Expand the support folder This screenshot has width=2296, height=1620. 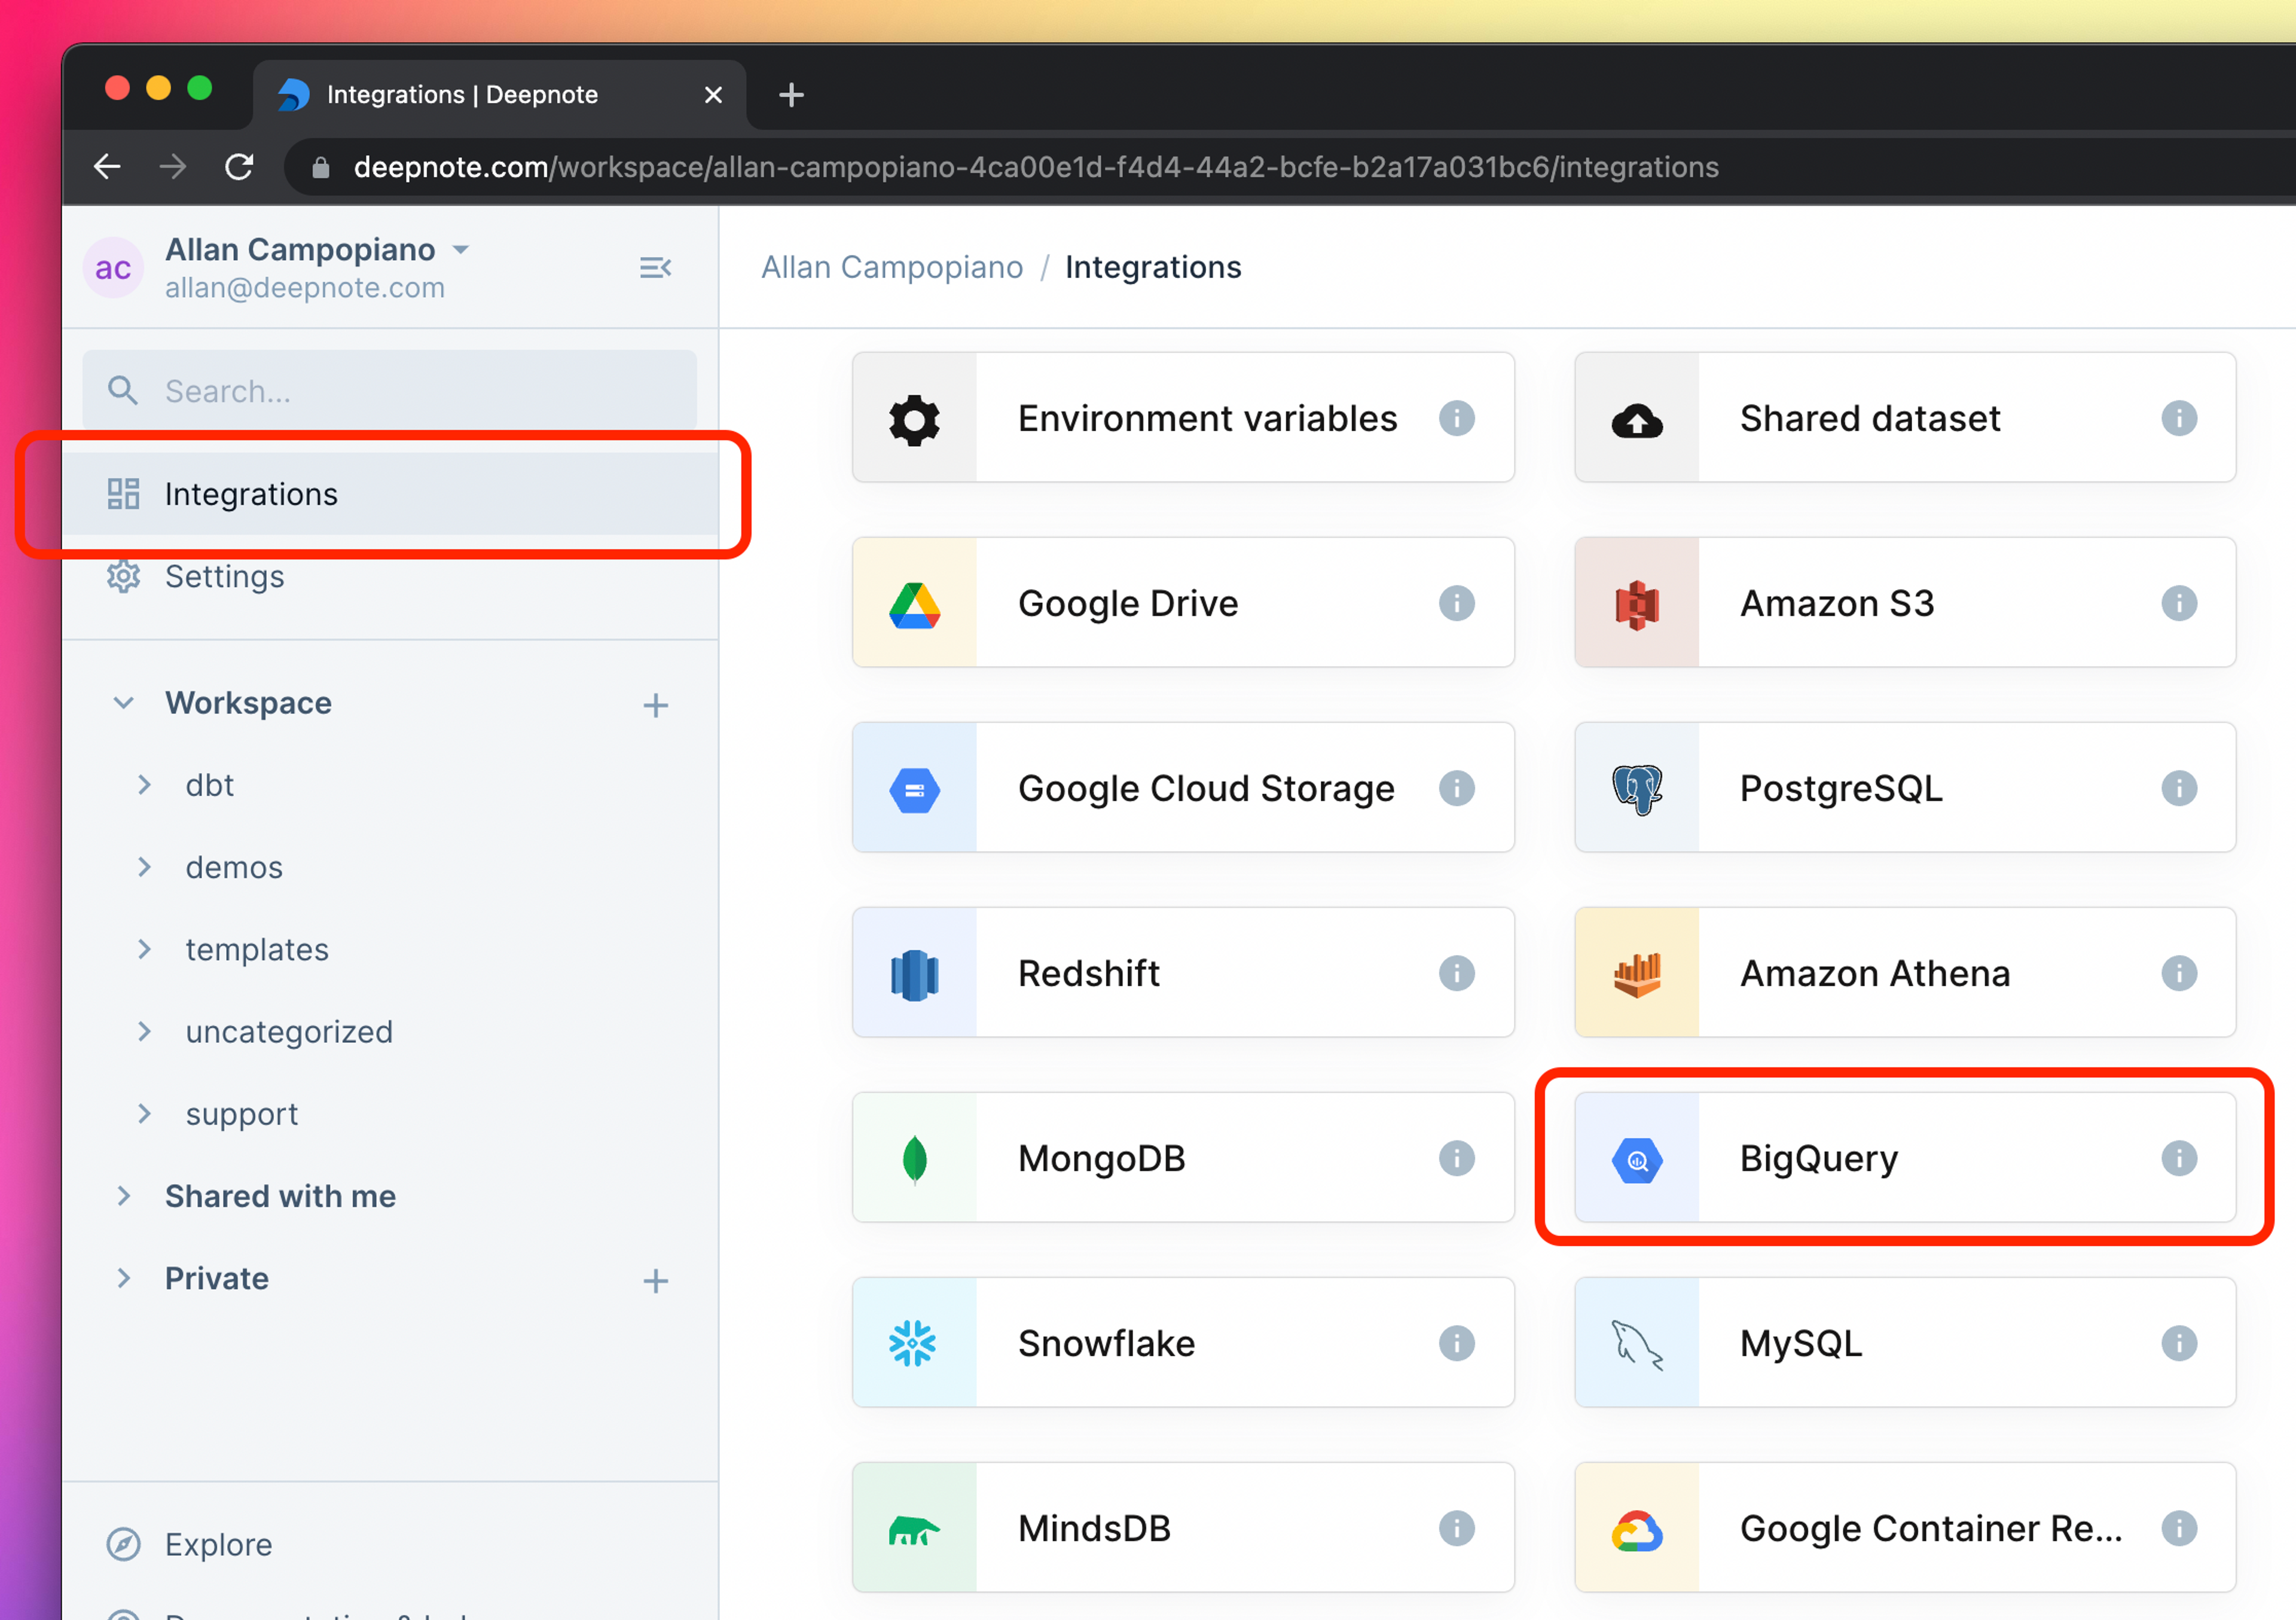[144, 1113]
